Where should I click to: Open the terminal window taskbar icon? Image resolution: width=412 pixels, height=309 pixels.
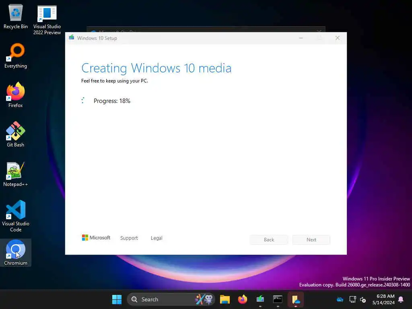click(x=278, y=299)
